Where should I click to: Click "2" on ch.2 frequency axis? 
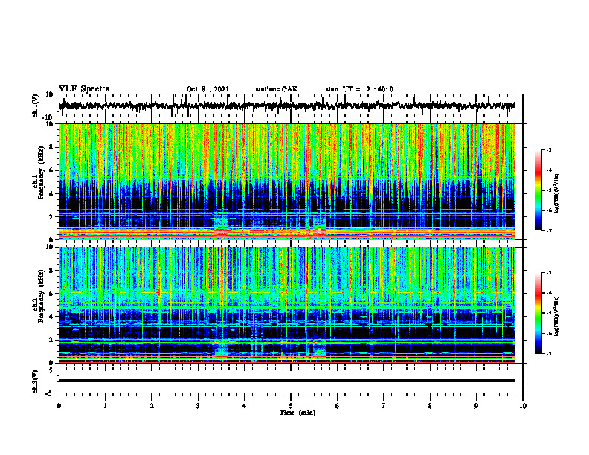tap(51, 340)
